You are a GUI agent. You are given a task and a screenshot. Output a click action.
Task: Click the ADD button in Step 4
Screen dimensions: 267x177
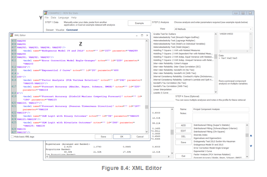(x=183, y=125)
